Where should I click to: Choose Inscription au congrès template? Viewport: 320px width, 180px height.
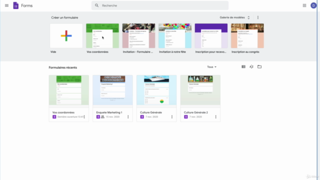tap(247, 35)
